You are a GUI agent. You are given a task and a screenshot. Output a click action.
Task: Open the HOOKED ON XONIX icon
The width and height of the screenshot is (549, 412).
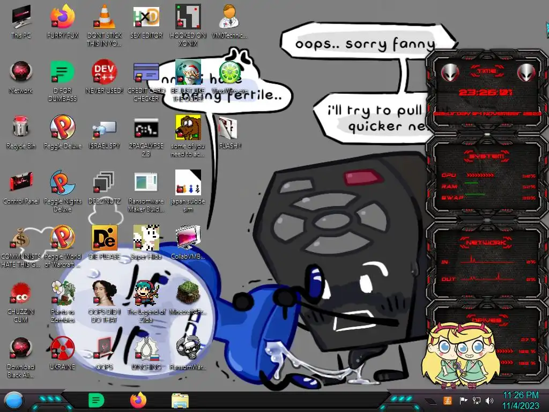tap(188, 25)
